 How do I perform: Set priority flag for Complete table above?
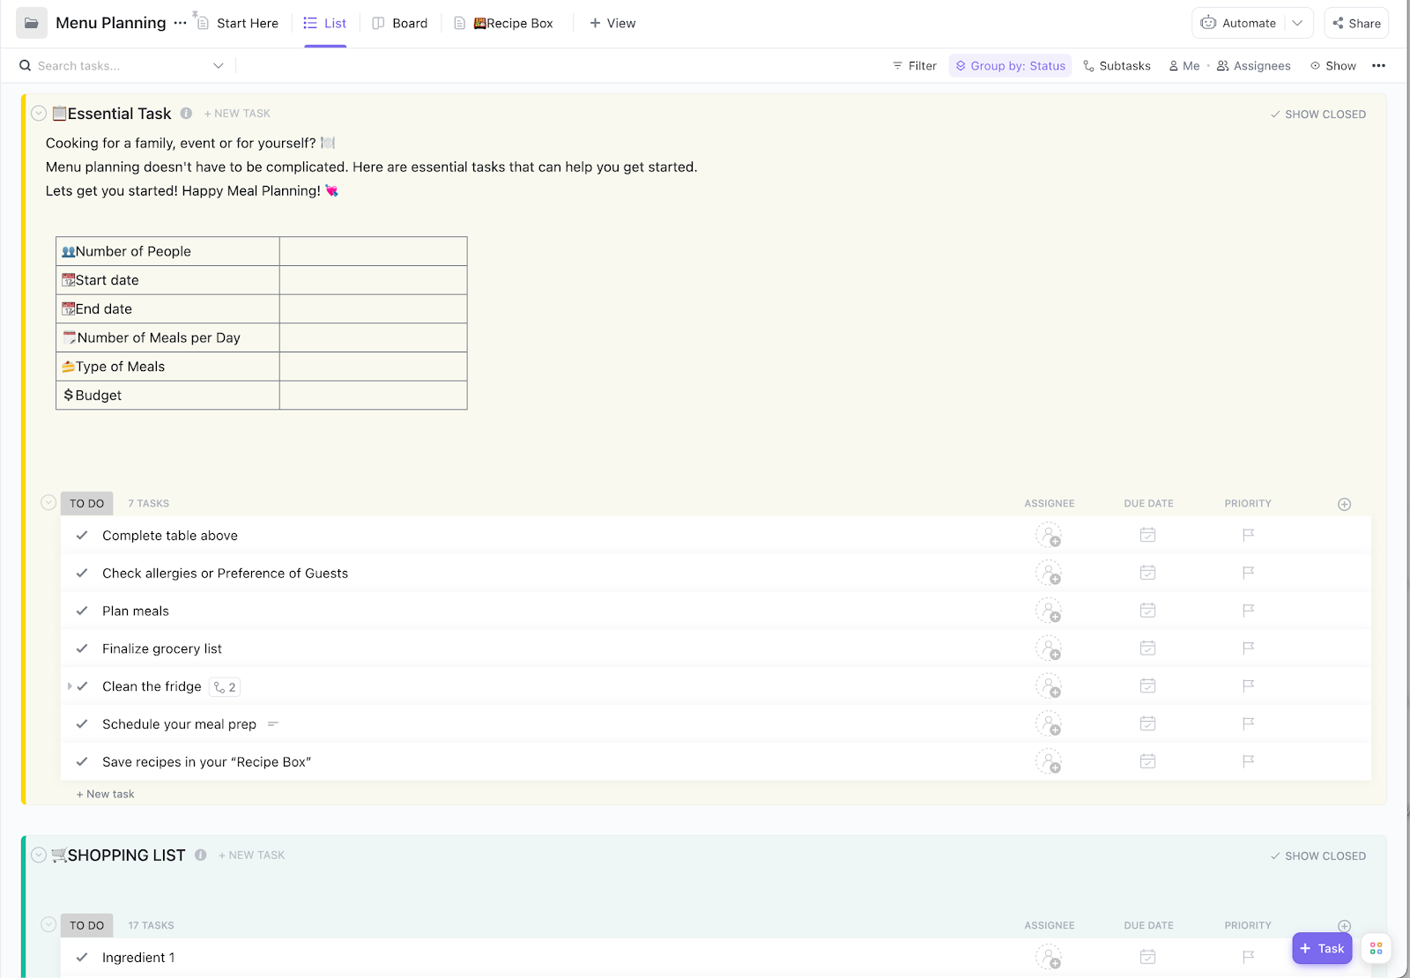tap(1248, 535)
